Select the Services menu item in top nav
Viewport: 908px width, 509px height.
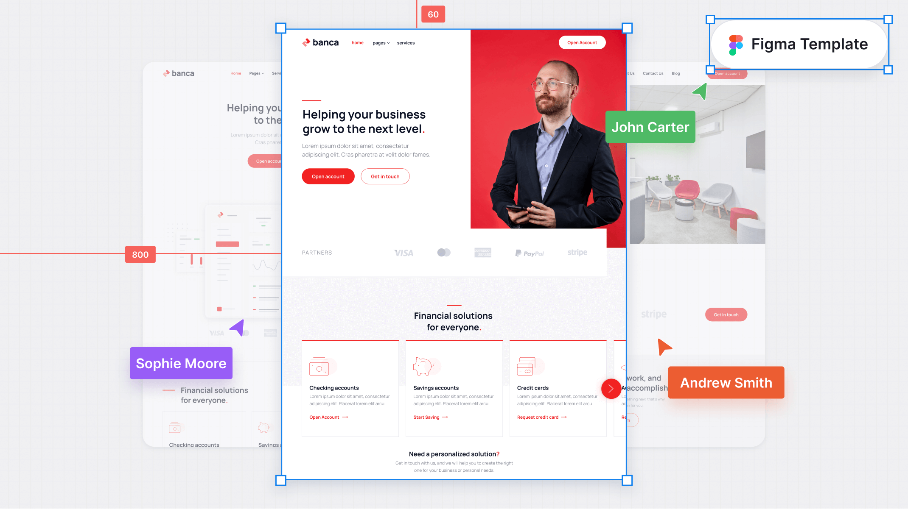coord(405,43)
